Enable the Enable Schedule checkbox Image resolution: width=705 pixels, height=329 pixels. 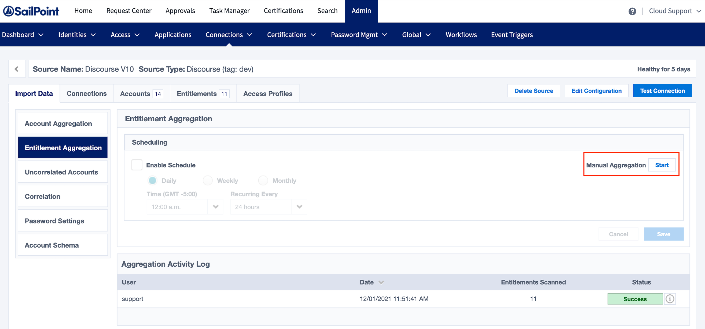pyautogui.click(x=137, y=164)
